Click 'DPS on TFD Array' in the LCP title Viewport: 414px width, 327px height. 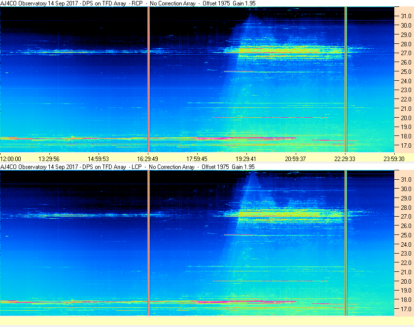[104, 167]
